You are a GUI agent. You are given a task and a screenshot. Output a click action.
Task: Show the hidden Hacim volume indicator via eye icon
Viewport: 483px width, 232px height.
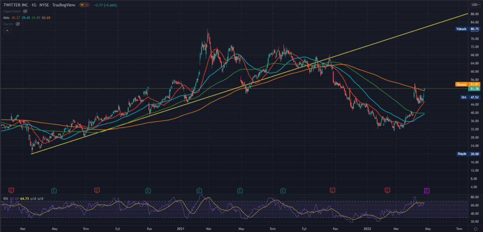18,24
